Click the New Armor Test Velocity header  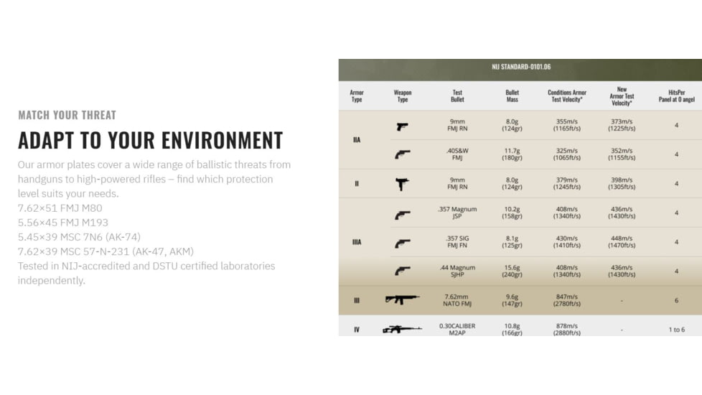pyautogui.click(x=622, y=96)
